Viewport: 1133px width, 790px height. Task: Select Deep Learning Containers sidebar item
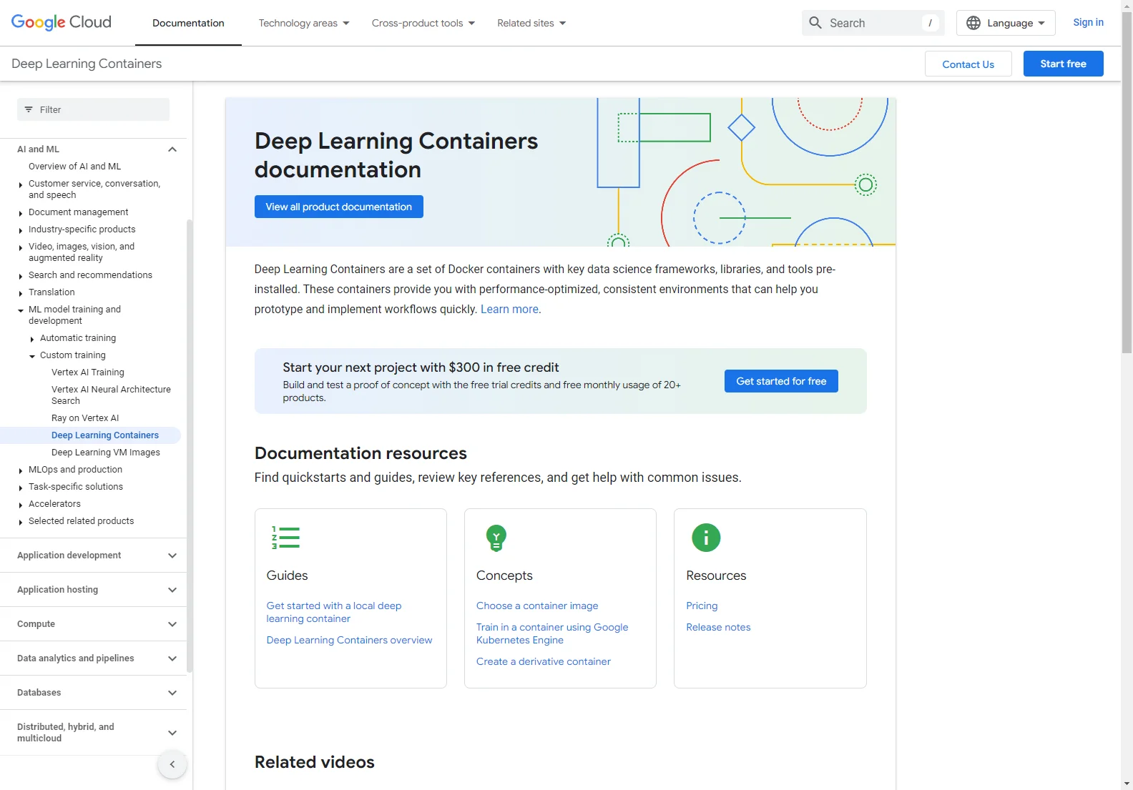click(x=105, y=435)
